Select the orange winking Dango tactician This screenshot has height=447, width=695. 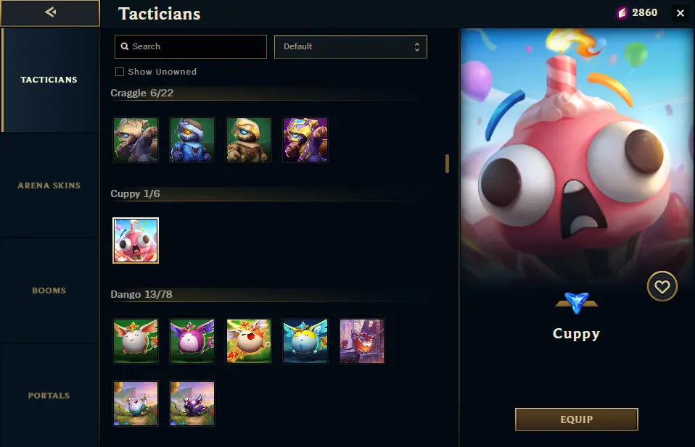(x=249, y=341)
